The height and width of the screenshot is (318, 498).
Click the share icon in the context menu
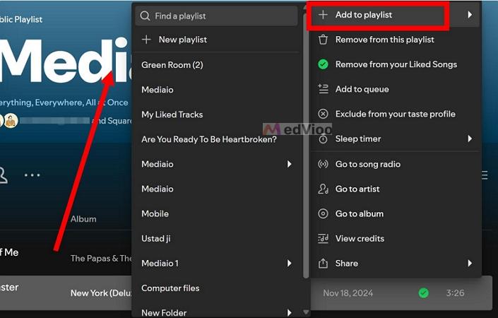click(323, 263)
